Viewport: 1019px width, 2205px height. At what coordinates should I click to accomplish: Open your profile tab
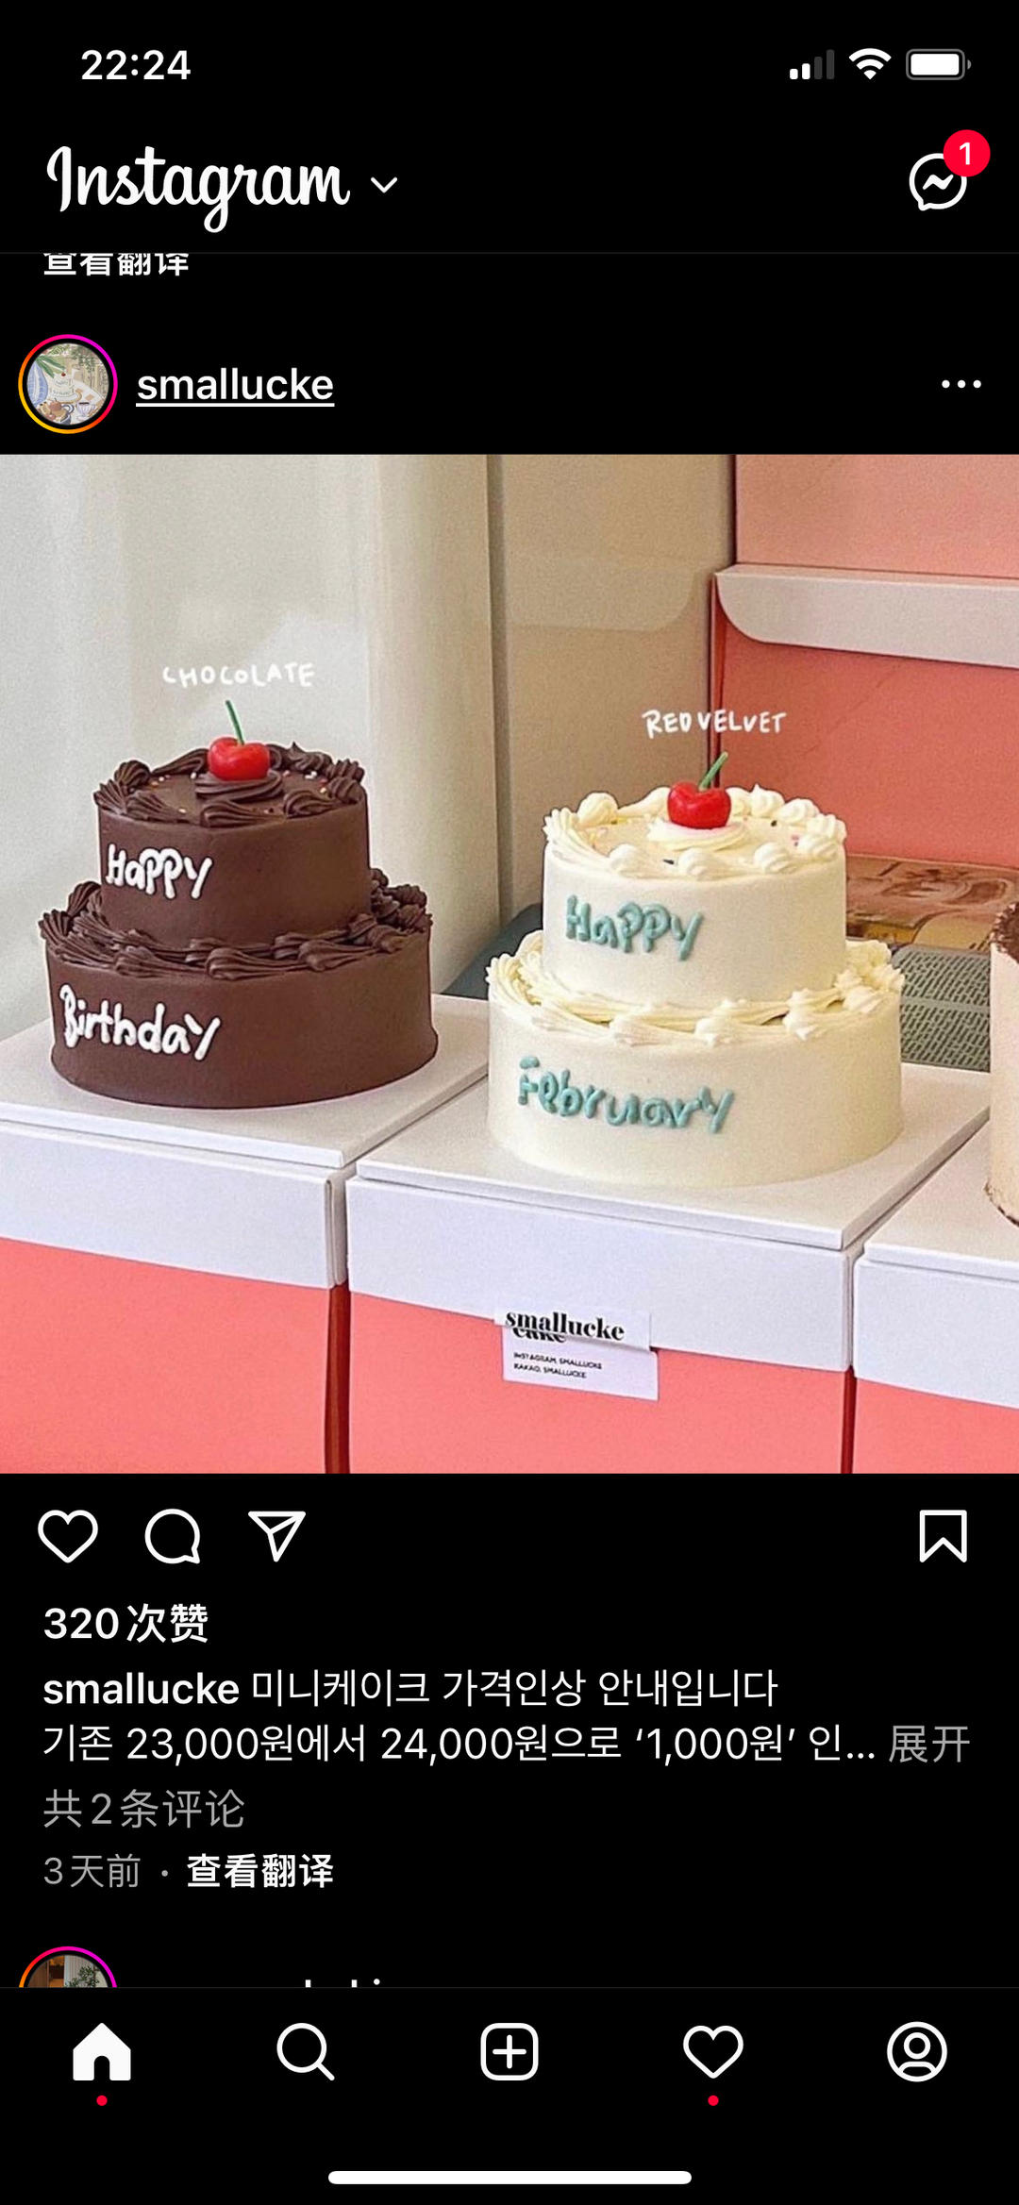(x=917, y=2051)
